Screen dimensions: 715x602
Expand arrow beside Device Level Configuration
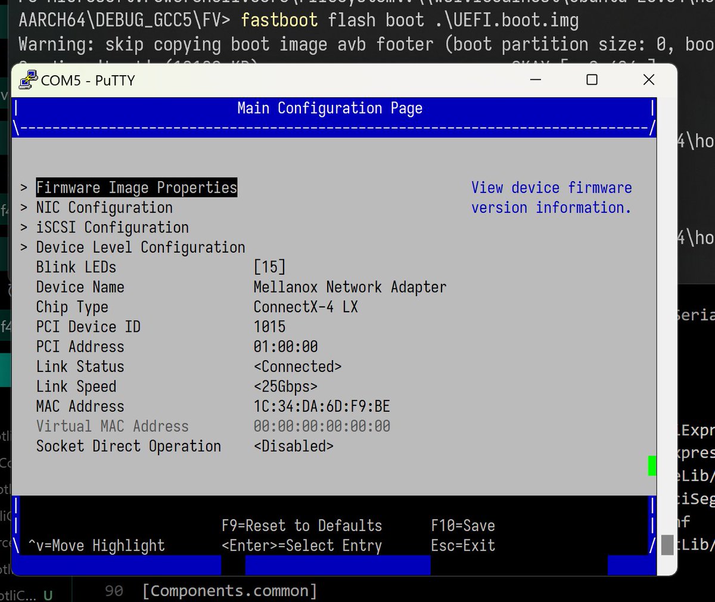pos(24,247)
